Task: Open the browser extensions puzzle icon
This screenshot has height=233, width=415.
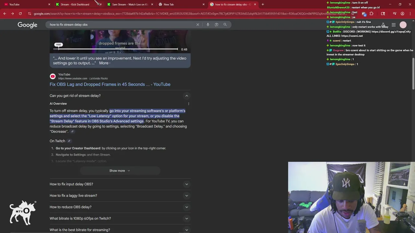Action: tap(372, 14)
